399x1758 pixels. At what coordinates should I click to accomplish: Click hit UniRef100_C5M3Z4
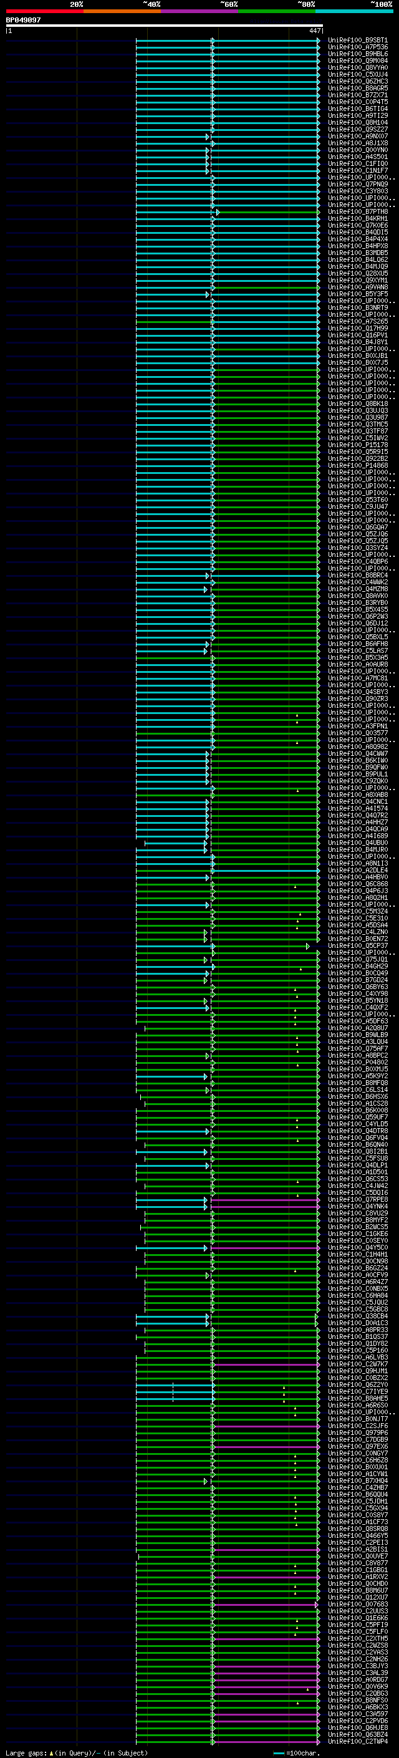(x=358, y=911)
